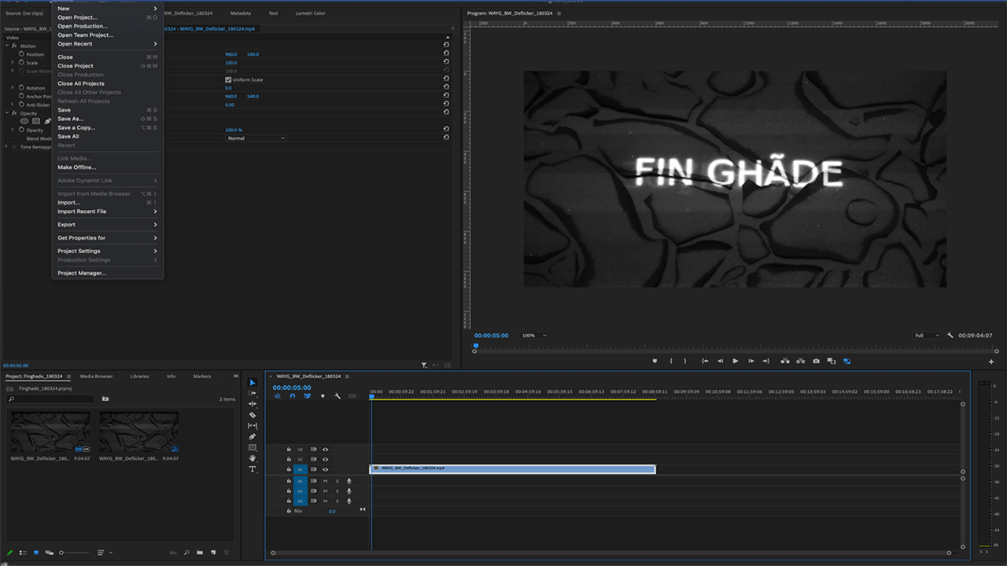Pick the Type tool
The image size is (1007, 566).
pos(253,469)
